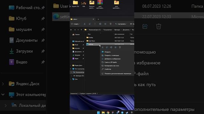Sort by the Имя column header

pos(89,34)
